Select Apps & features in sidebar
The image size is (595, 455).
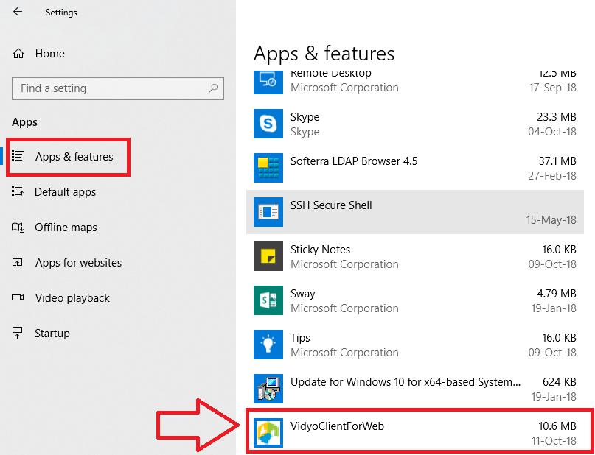tap(74, 157)
